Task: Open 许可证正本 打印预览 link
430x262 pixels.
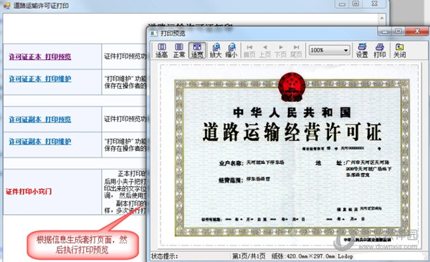Action: (40, 57)
